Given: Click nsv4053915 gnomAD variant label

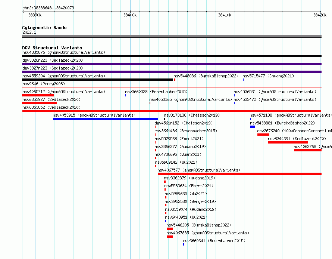Looking at the screenshot, I should coord(94,115).
